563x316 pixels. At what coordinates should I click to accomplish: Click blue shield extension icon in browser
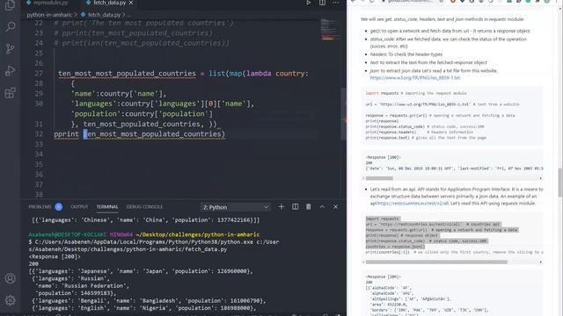[x=462, y=2]
